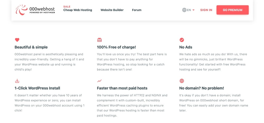Screen dimensions: 264x123
Task: Click the red SALE label
Action: coord(67,6)
